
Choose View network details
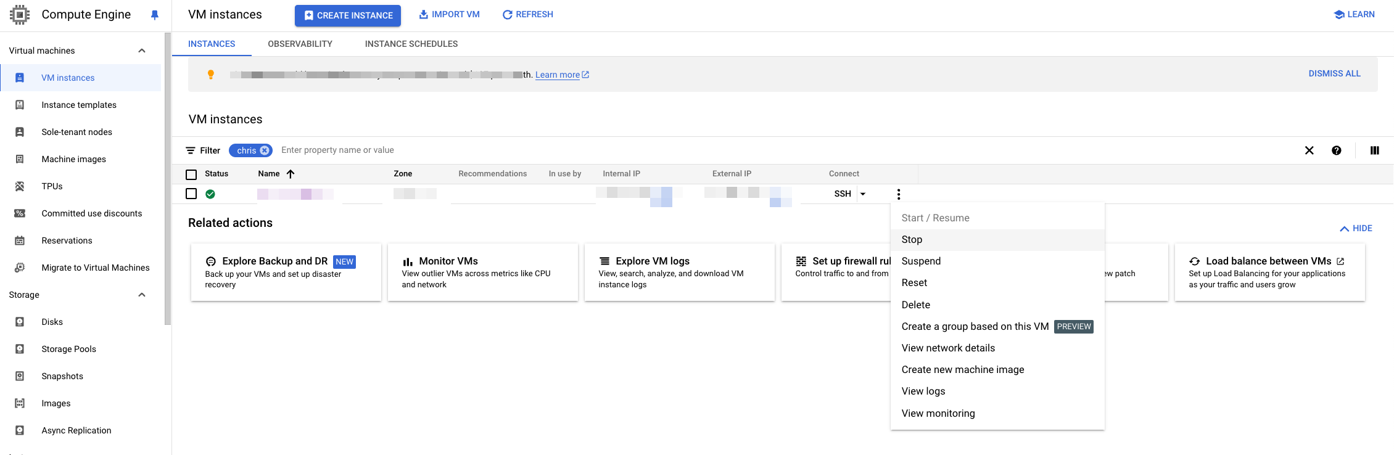[x=997, y=348]
